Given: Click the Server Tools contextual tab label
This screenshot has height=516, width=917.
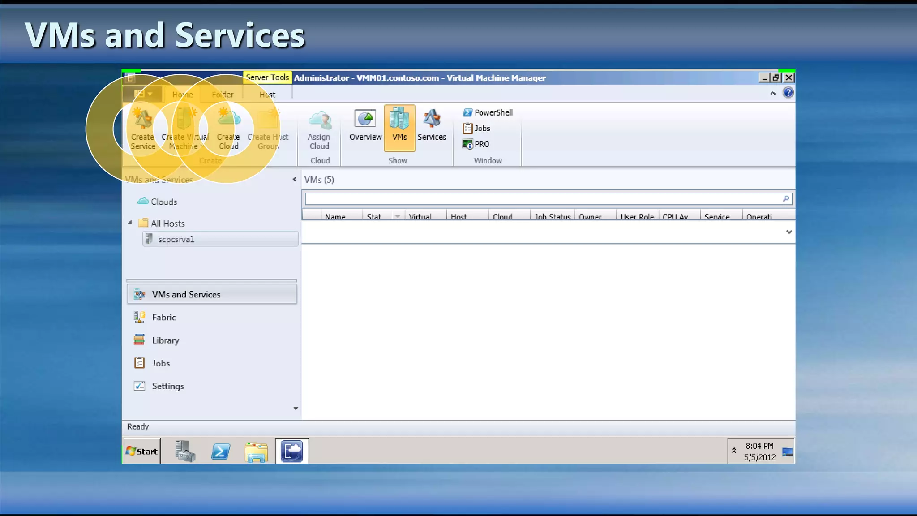Looking at the screenshot, I should click(267, 77).
